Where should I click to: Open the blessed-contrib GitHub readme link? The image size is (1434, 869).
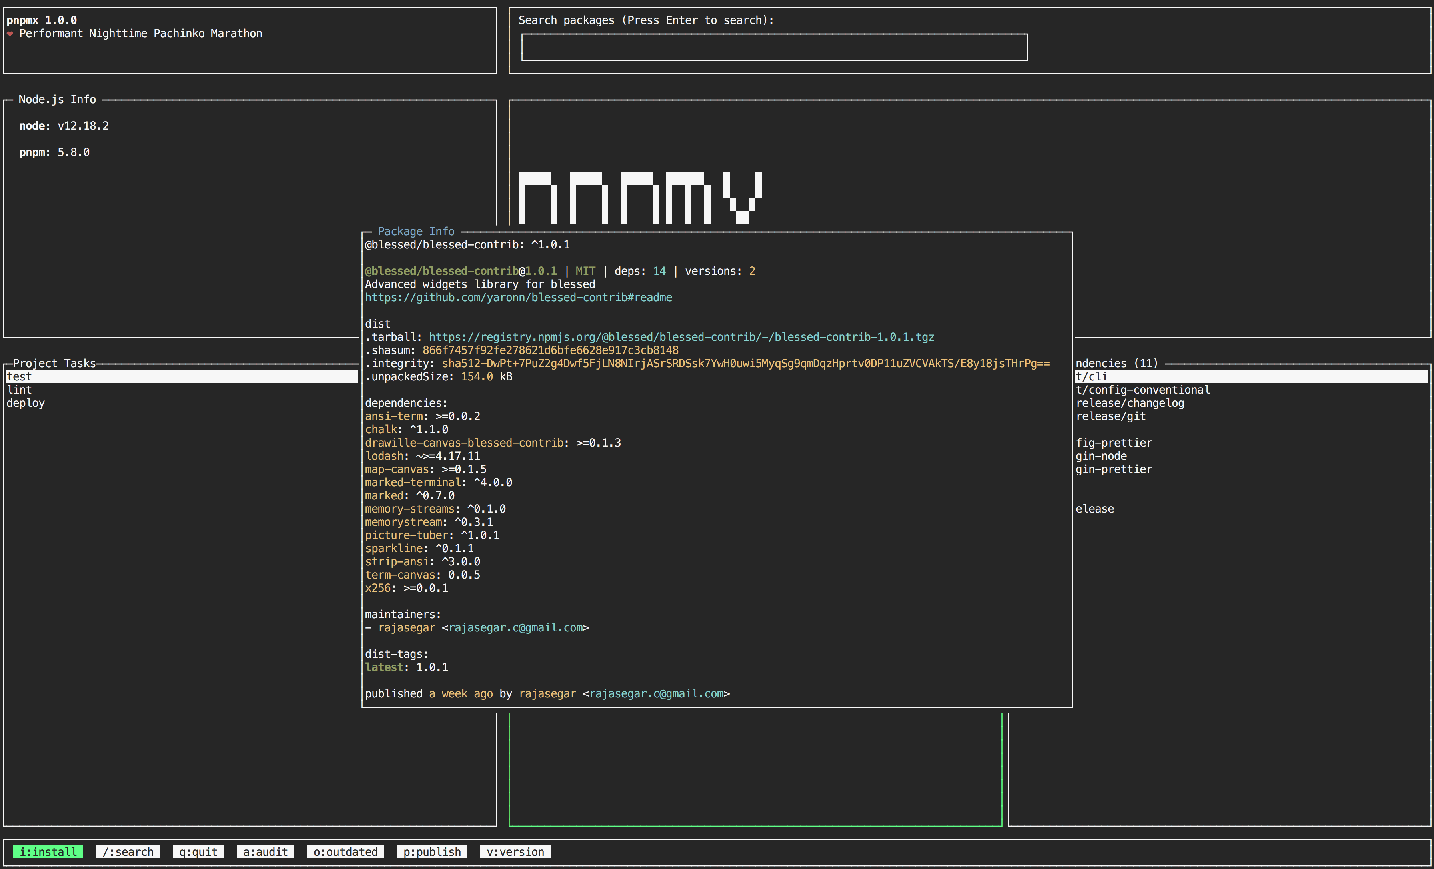click(x=518, y=297)
